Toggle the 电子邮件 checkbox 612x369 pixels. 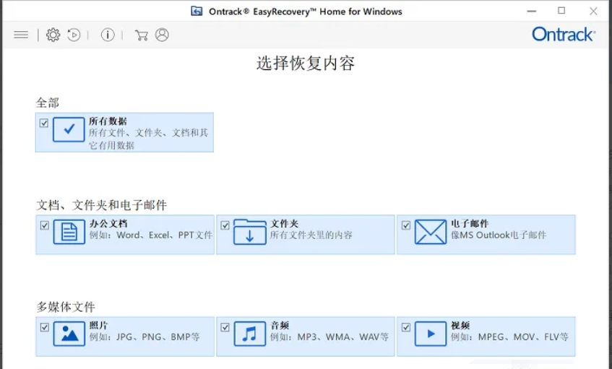[x=406, y=225]
